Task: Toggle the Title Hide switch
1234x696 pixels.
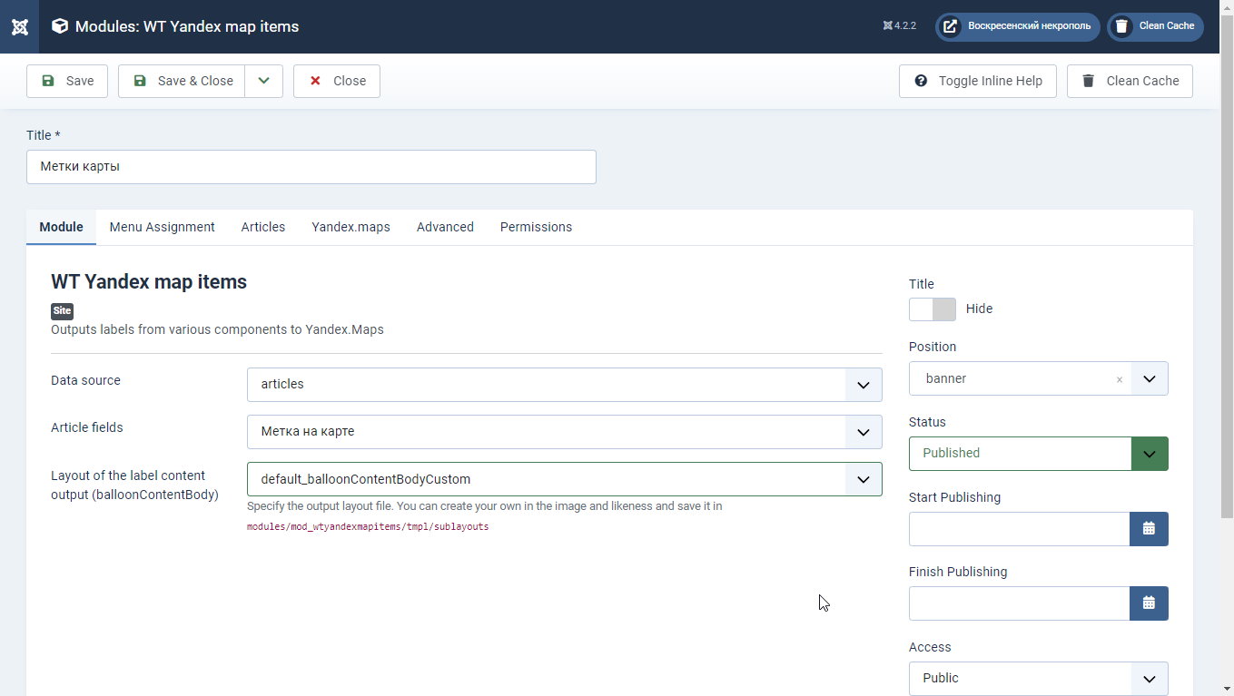Action: coord(933,309)
